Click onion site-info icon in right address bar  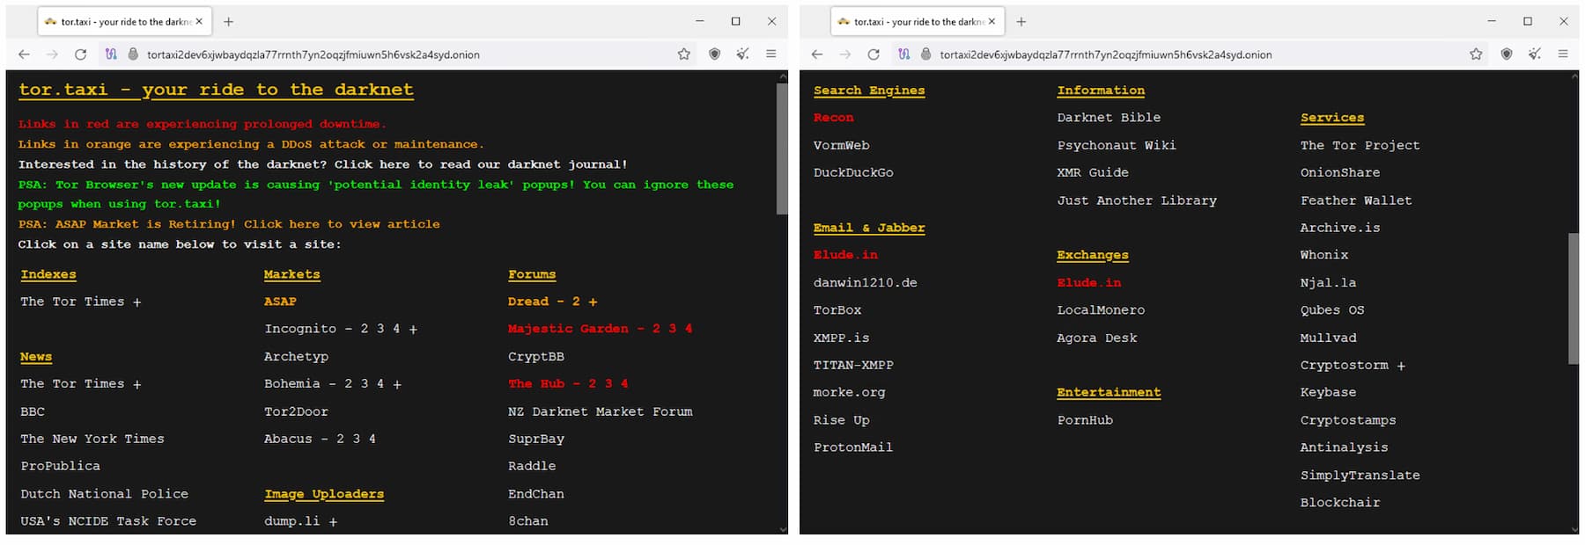pos(926,54)
